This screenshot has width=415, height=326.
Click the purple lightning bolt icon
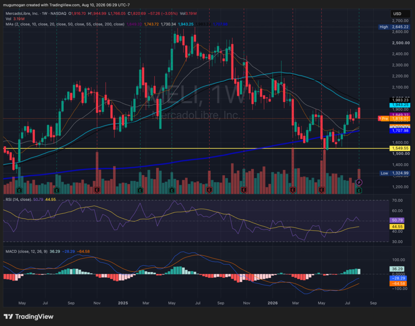359,182
